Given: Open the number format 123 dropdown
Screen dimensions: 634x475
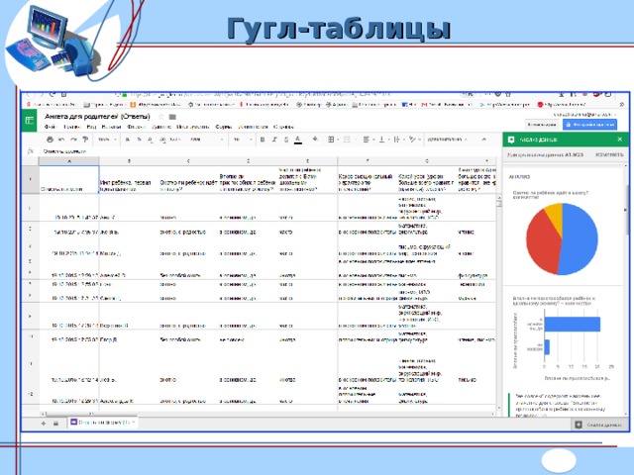Looking at the screenshot, I should point(174,140).
